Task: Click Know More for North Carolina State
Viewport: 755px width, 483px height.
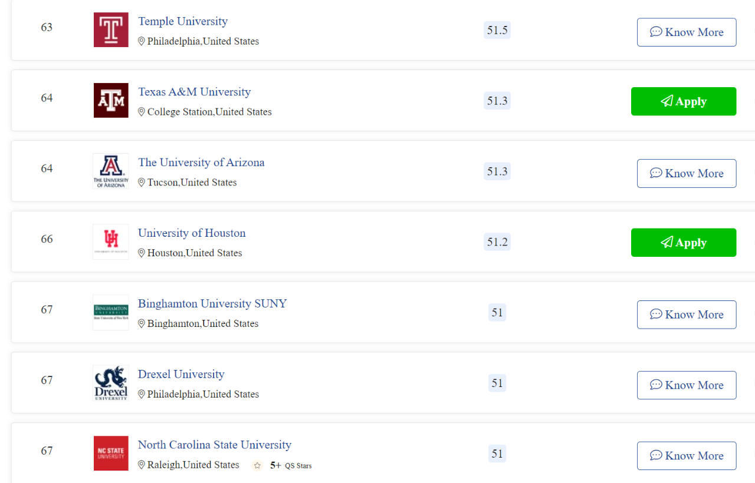Action: tap(687, 456)
